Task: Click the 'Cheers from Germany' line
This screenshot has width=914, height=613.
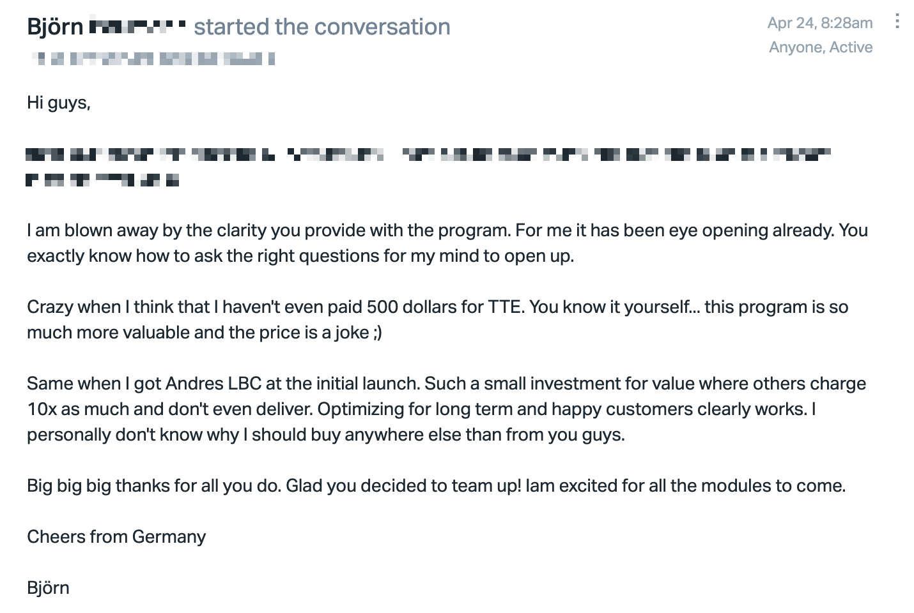Action: pyautogui.click(x=116, y=537)
